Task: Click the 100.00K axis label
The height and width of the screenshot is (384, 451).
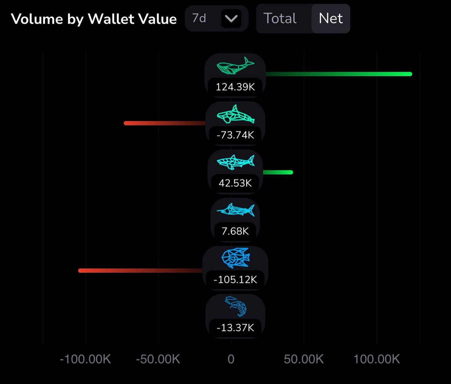Action: pos(377,359)
